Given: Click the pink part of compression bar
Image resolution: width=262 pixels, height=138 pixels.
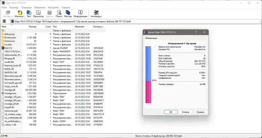Looking at the screenshot, I should pos(148,92).
